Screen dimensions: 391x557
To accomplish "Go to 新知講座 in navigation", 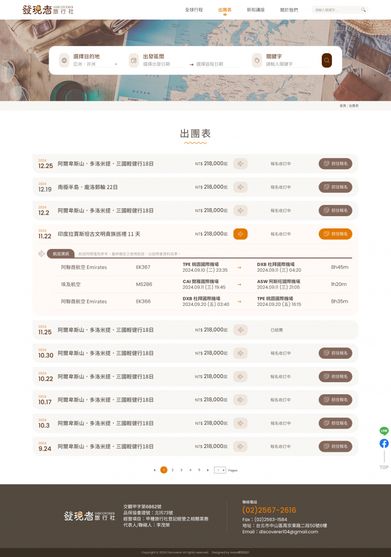I will 256,10.
